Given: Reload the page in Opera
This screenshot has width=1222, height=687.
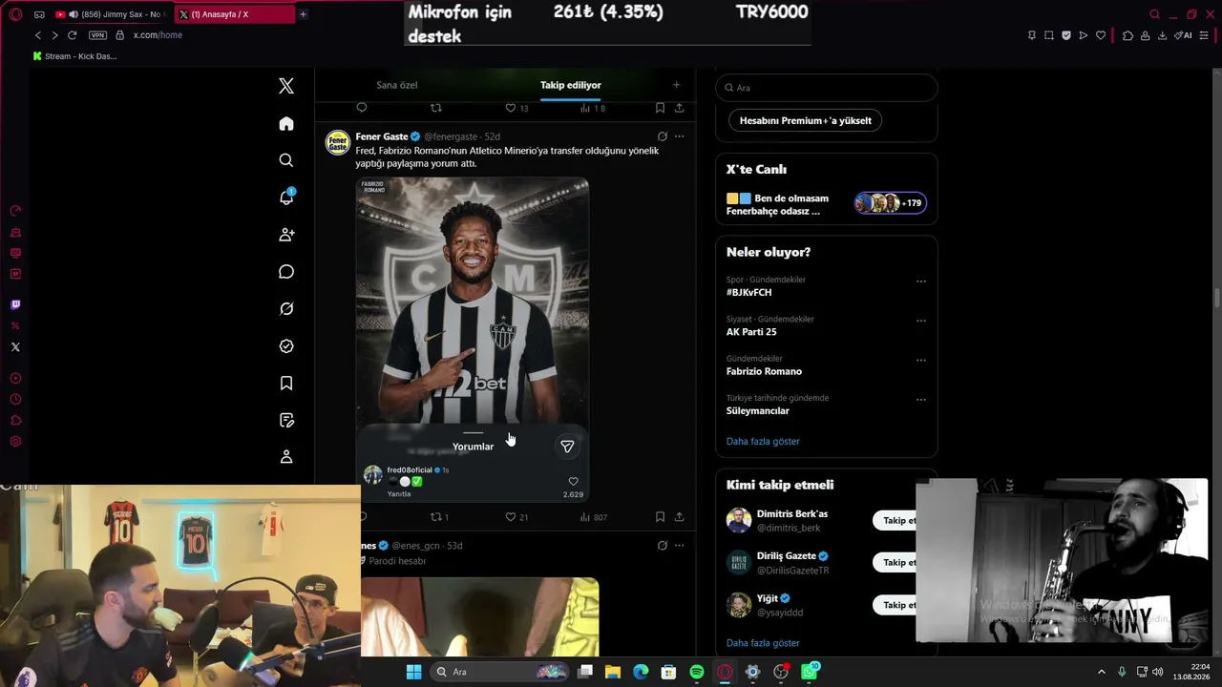Looking at the screenshot, I should point(72,35).
